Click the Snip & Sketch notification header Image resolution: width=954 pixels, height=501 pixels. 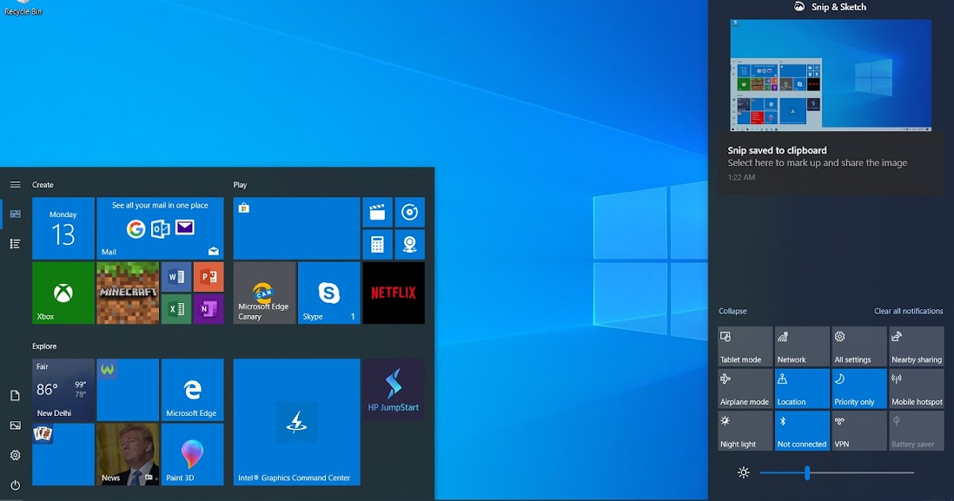[x=830, y=7]
